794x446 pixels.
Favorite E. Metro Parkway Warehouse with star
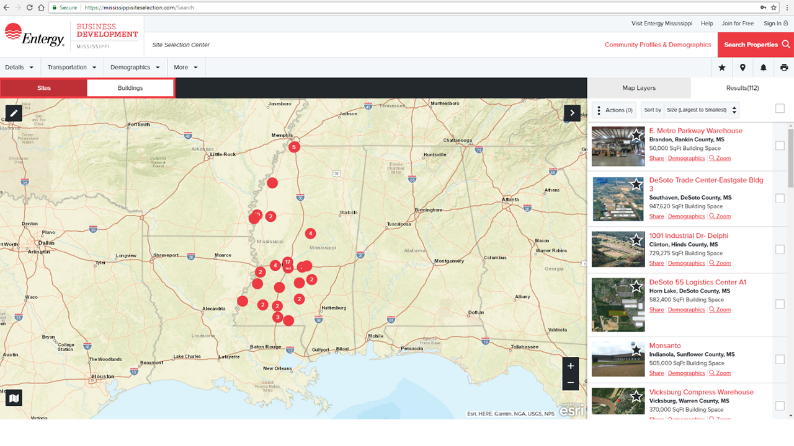tap(636, 135)
